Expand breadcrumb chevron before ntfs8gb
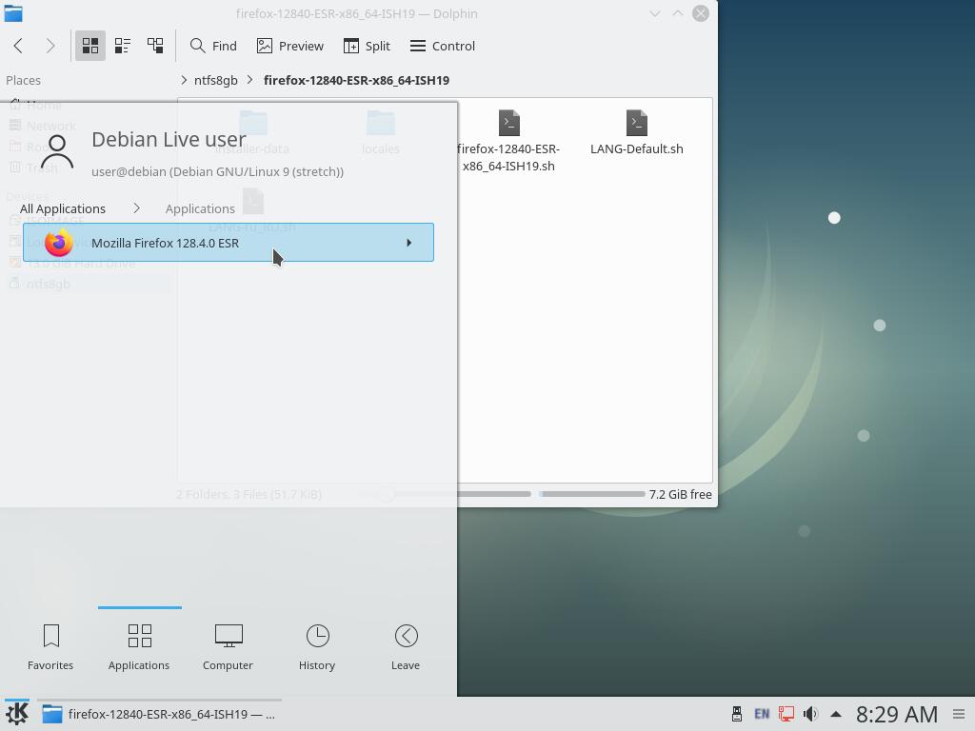 (x=184, y=80)
